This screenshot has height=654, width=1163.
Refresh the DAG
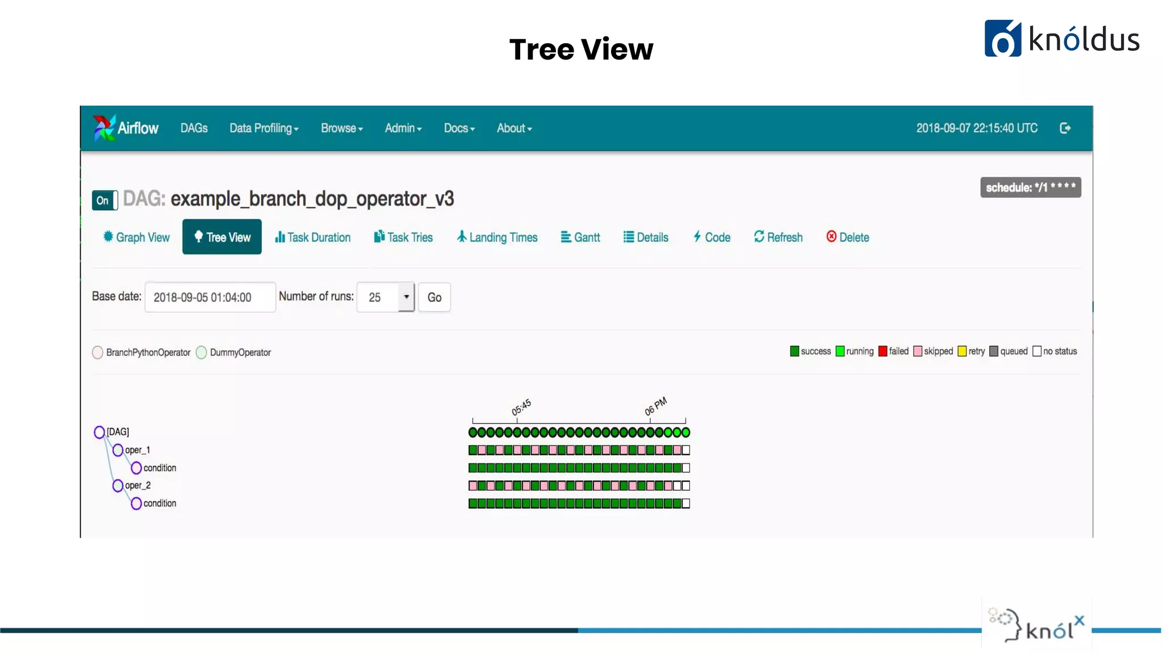click(x=778, y=237)
